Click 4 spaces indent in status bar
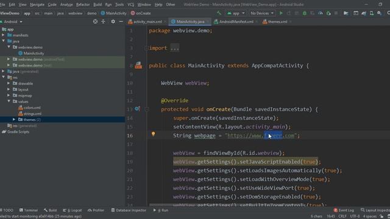This screenshot has height=219, width=390. point(370,217)
